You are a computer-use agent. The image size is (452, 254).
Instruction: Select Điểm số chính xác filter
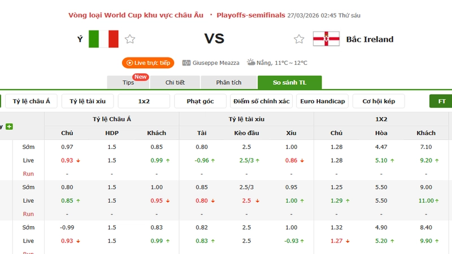pos(261,101)
